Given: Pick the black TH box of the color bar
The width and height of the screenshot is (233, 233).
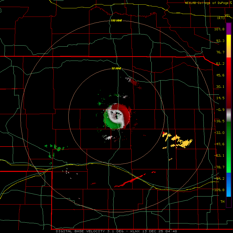Looking at the screenshot, I should (x=229, y=202).
